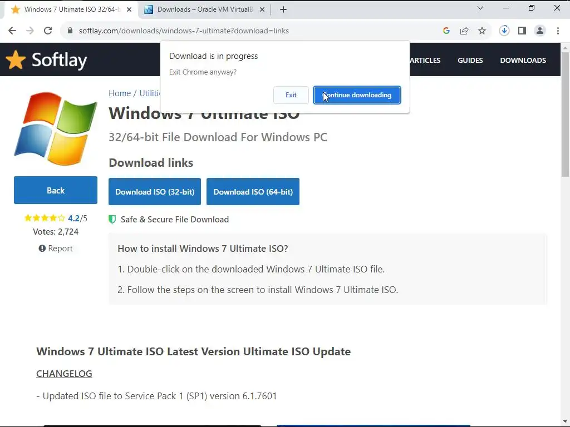Click the 'Download links' heading
The image size is (570, 427).
click(151, 163)
